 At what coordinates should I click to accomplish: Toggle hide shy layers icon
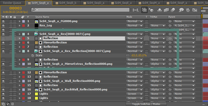[160, 10]
